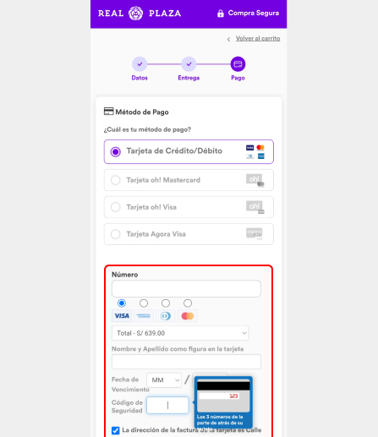Click the Número card number field
The width and height of the screenshot is (378, 437).
coord(186,288)
